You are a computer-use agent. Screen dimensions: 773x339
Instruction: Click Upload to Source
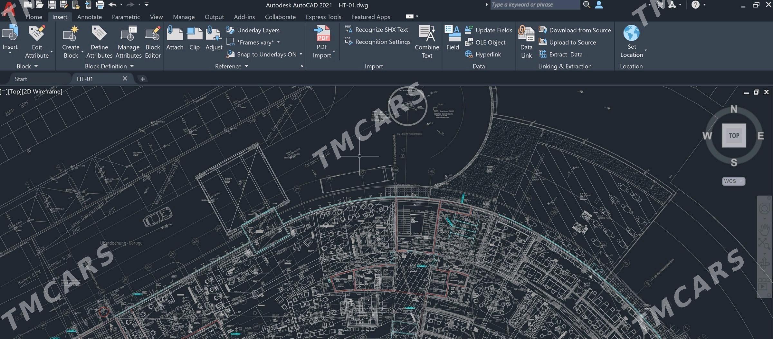(567, 42)
